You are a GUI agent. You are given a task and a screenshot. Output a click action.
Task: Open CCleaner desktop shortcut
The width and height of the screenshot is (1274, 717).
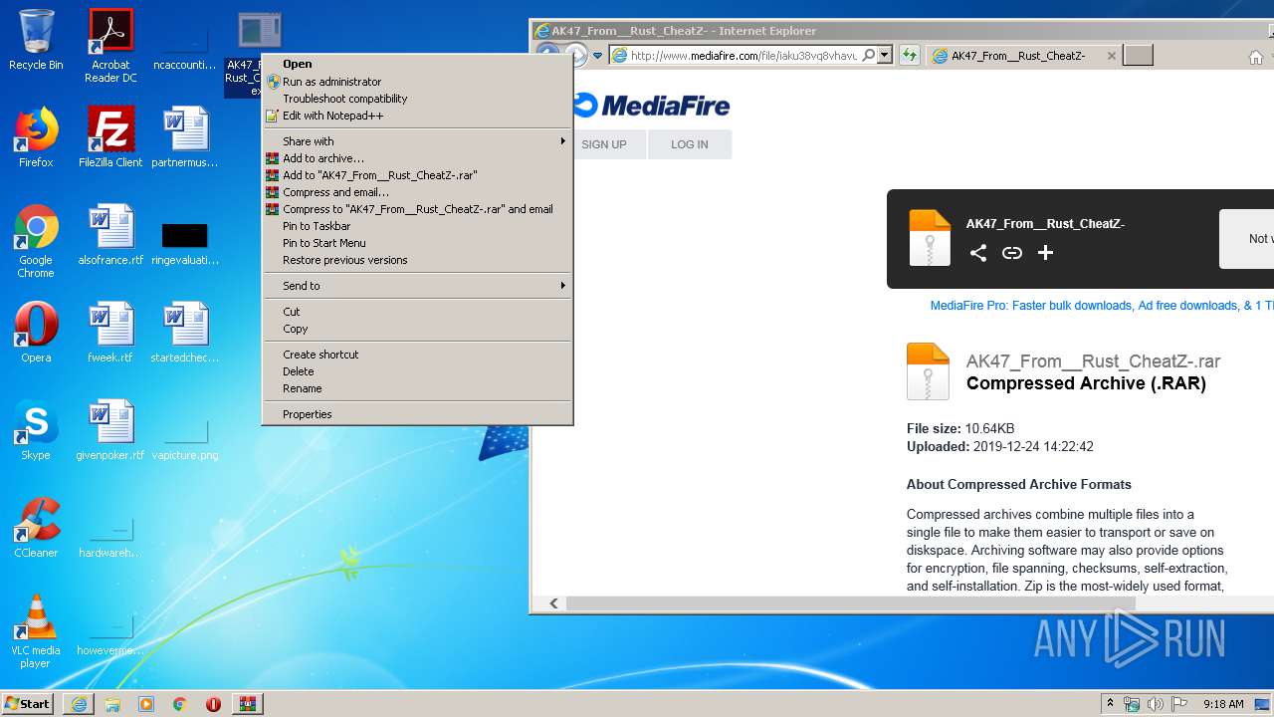(x=36, y=528)
